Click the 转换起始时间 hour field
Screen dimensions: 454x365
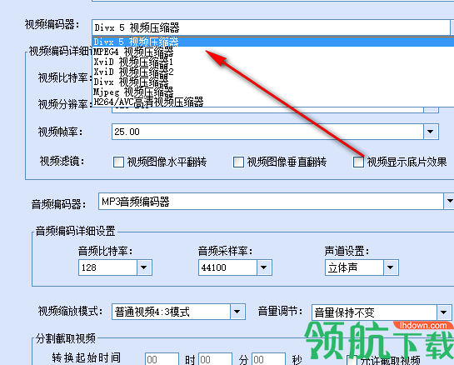point(162,359)
